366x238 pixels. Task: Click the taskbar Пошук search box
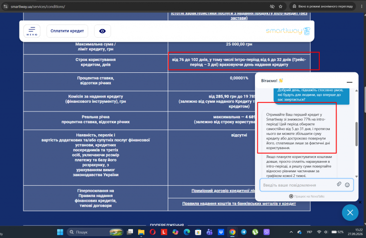95,232
